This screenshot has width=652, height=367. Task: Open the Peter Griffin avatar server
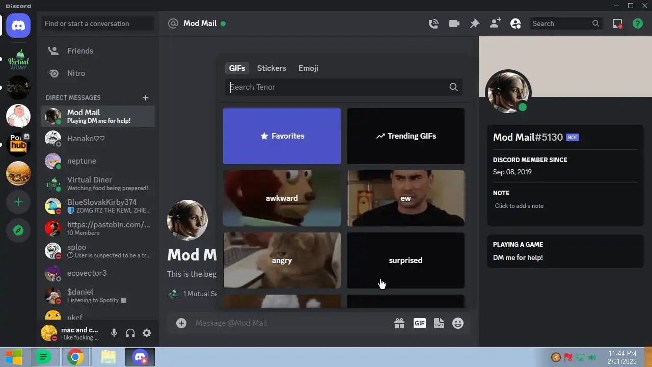[18, 116]
